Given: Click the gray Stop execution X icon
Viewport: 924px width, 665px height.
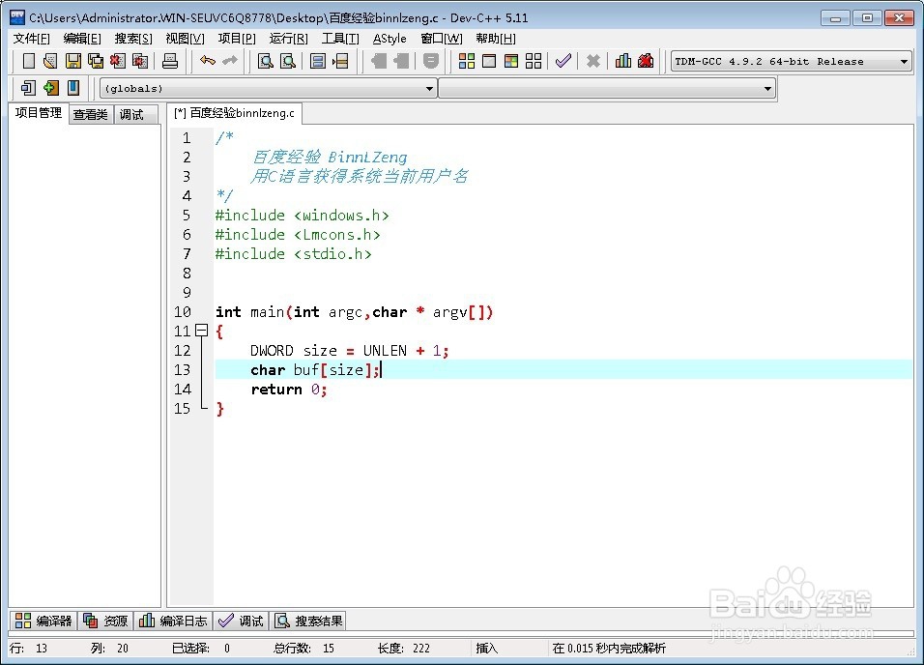Looking at the screenshot, I should [593, 61].
